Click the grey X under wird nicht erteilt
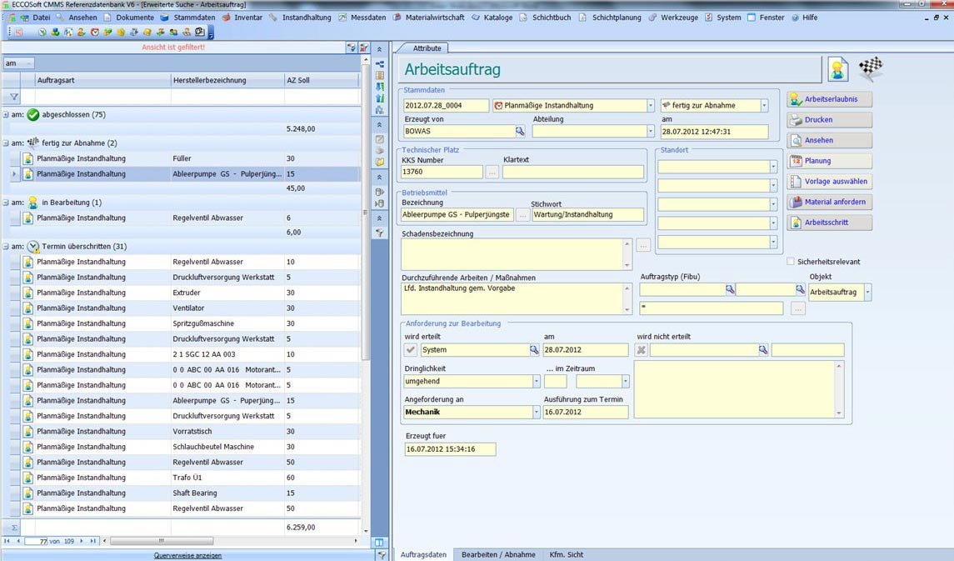 [x=641, y=350]
